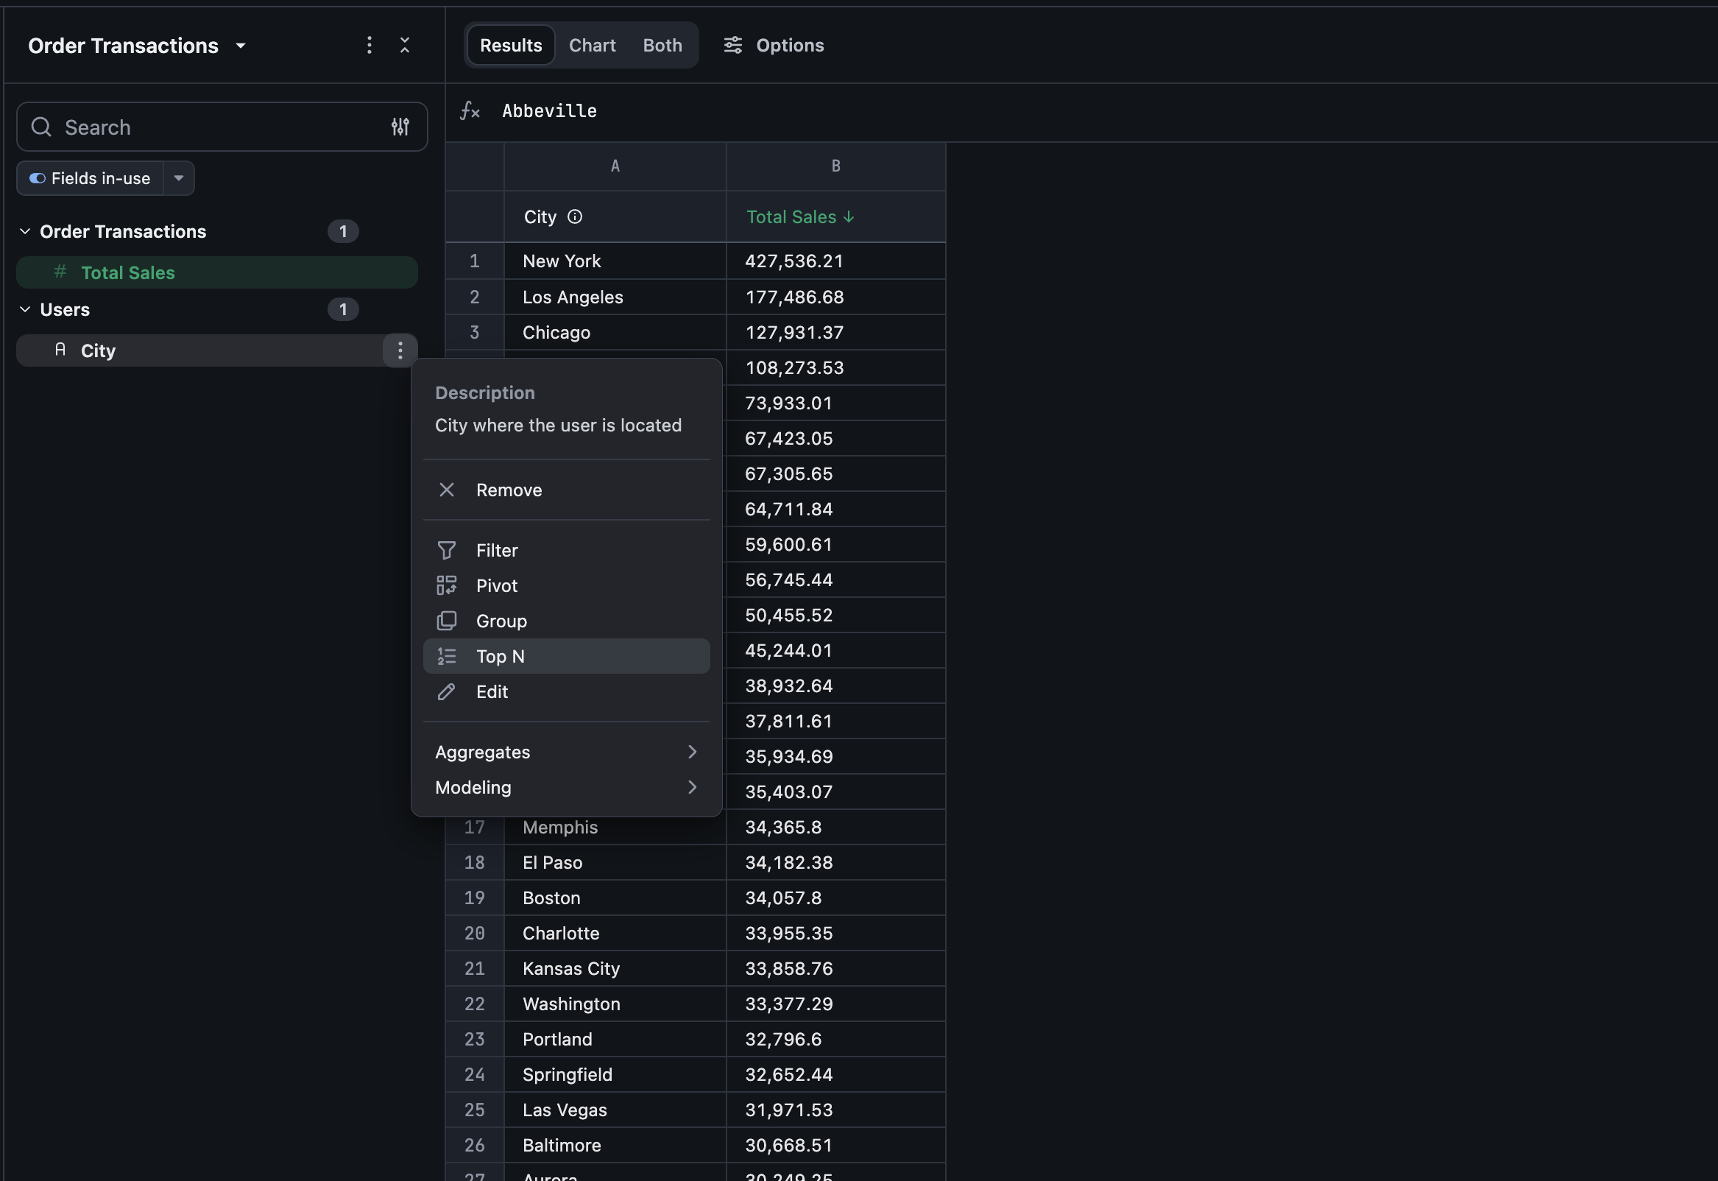Select row number 25

[475, 1110]
